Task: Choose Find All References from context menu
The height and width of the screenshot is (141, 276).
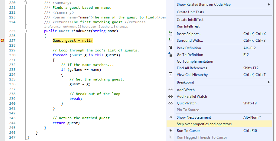Action: [192, 68]
